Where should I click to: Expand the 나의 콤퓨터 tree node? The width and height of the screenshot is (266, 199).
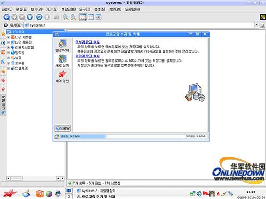coord(9,42)
